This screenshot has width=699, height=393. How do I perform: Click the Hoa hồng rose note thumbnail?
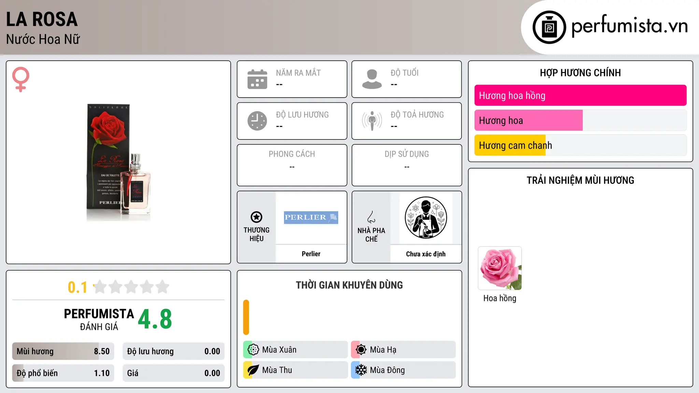pyautogui.click(x=500, y=268)
